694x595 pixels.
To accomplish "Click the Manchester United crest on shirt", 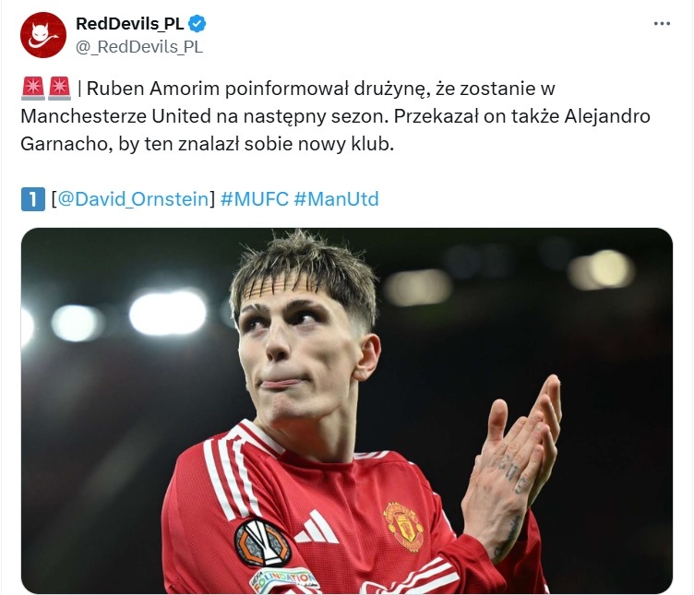I will 402,525.
